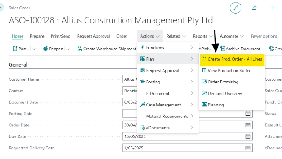Select View Production Buffer menu entry
Screen dimensions: 282x159
tap(232, 70)
